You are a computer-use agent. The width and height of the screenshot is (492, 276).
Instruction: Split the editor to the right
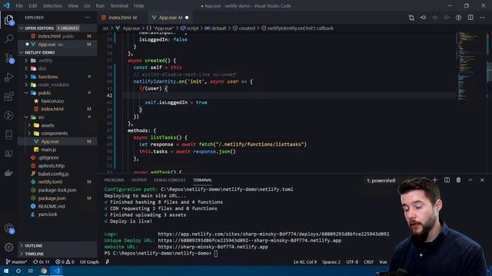point(470,18)
